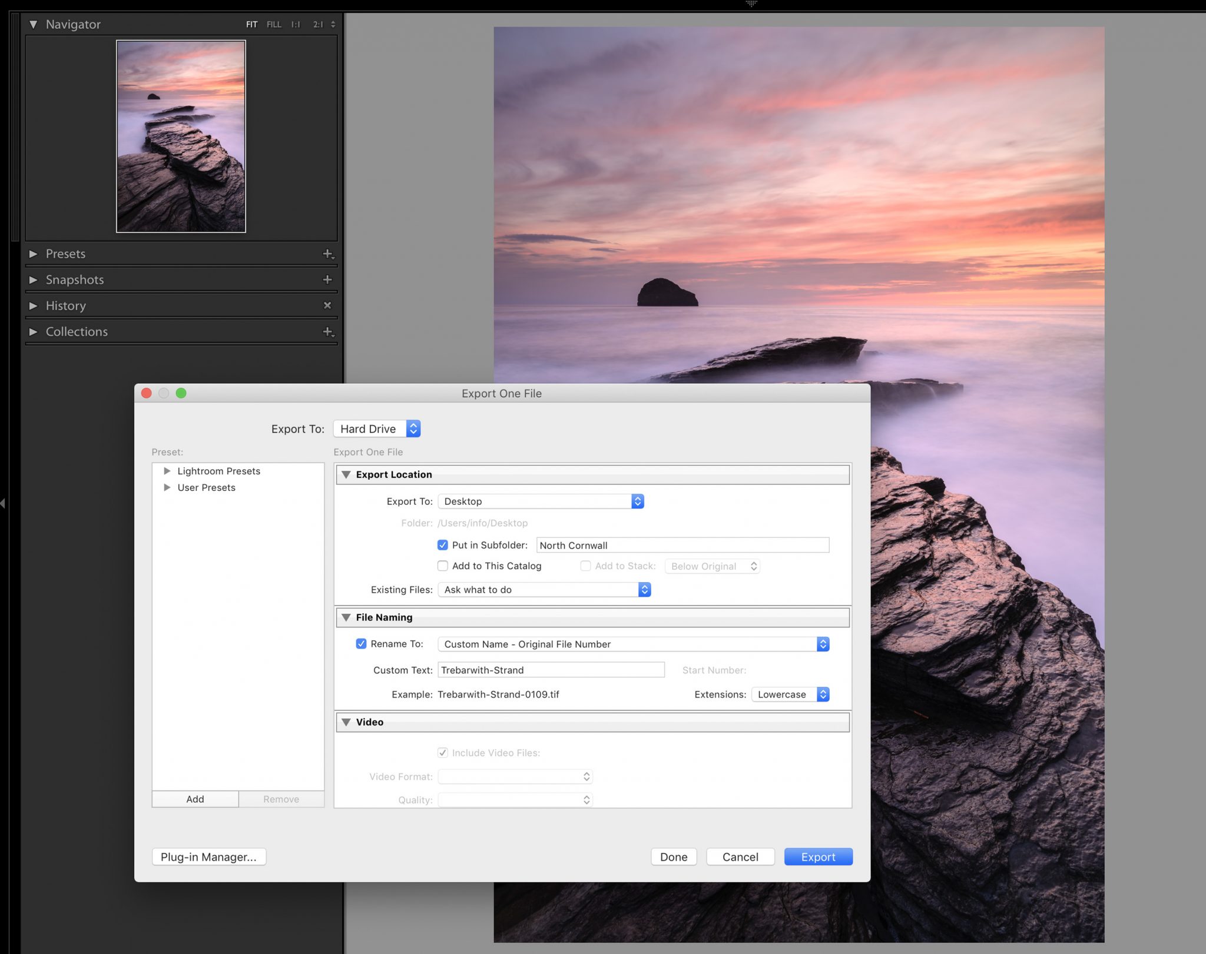Screen dimensions: 1206x954
Task: Open the Export To Desktop dropdown
Action: point(637,501)
